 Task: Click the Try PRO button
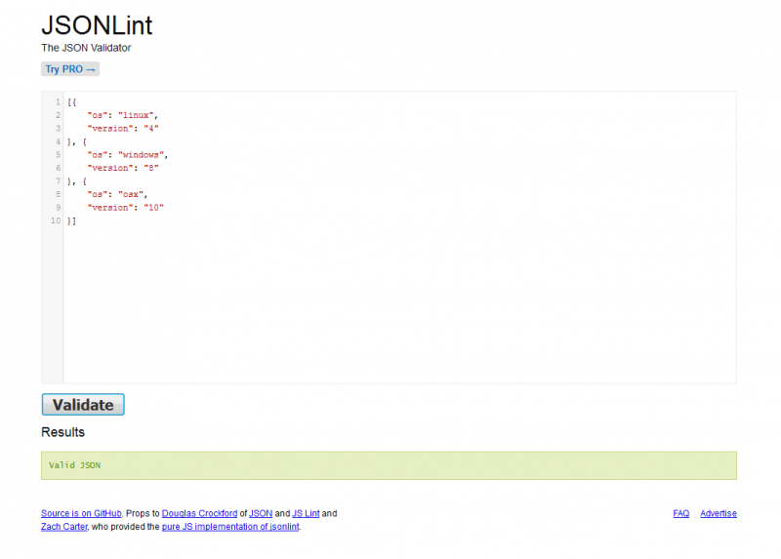click(x=70, y=69)
